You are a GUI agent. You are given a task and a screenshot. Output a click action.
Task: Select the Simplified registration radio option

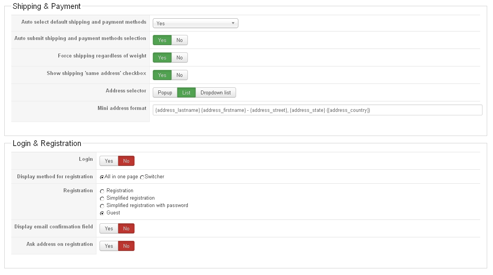(102, 198)
